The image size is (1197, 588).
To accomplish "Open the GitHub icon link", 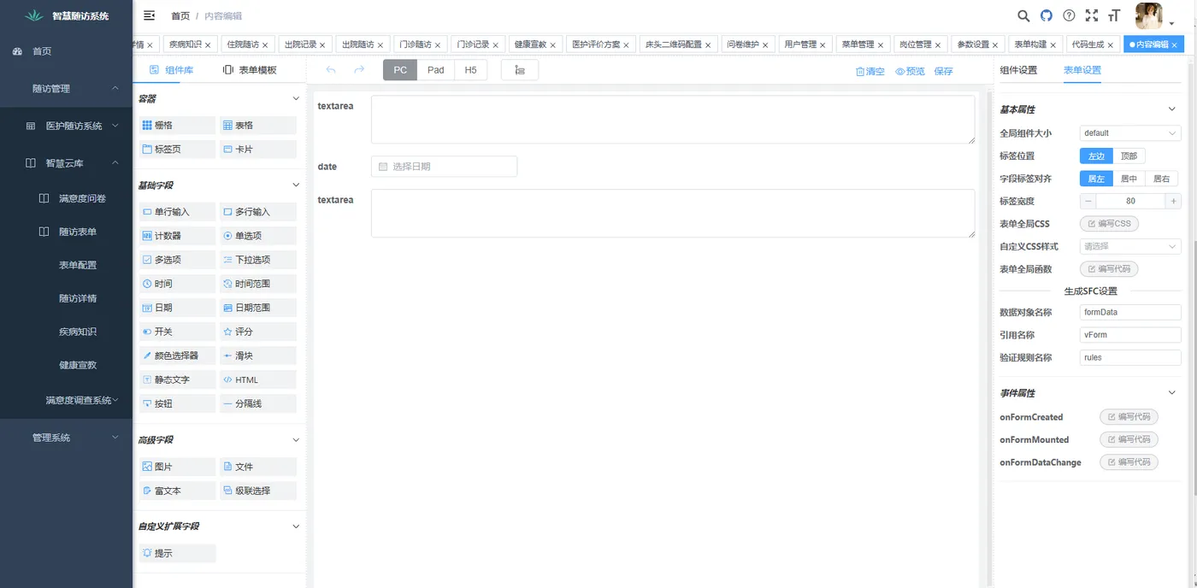I will tap(1046, 15).
